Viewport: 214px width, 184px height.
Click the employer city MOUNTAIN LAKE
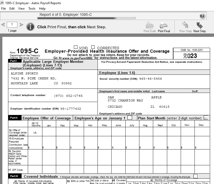pos(24,83)
